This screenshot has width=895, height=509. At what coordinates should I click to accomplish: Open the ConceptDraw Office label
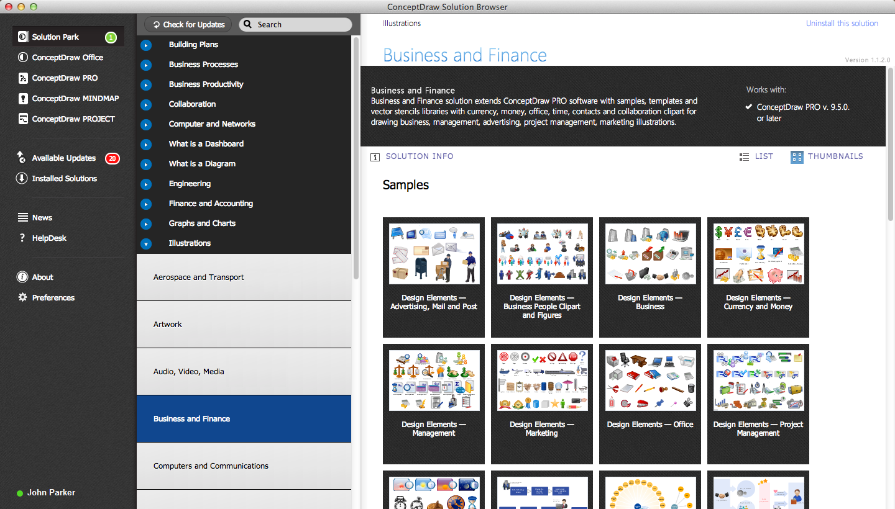68,57
